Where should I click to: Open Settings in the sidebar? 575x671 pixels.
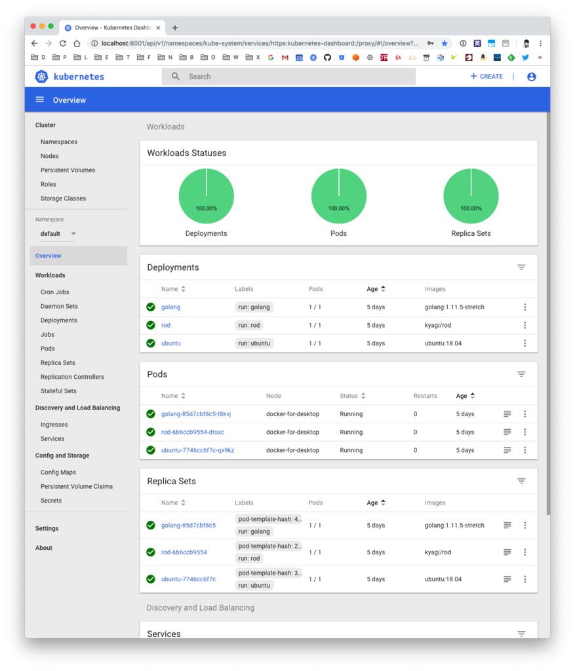coord(47,528)
